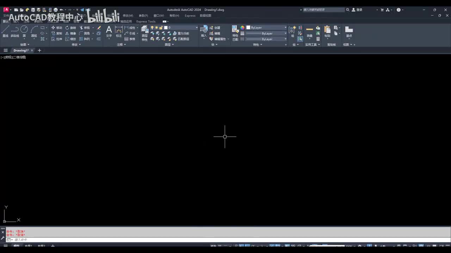Click the Plot/Print icon in quick access toolbar
This screenshot has width=451, height=253.
(x=55, y=10)
